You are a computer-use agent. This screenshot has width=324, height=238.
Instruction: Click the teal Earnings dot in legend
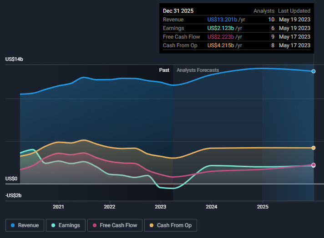click(x=53, y=225)
